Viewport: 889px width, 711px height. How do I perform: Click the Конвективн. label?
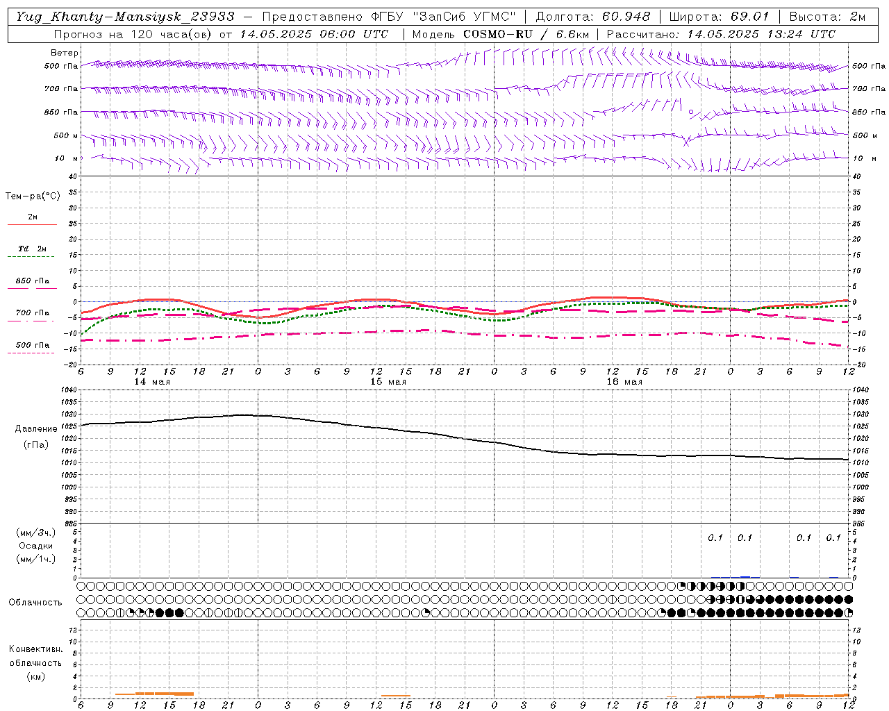pos(36,649)
